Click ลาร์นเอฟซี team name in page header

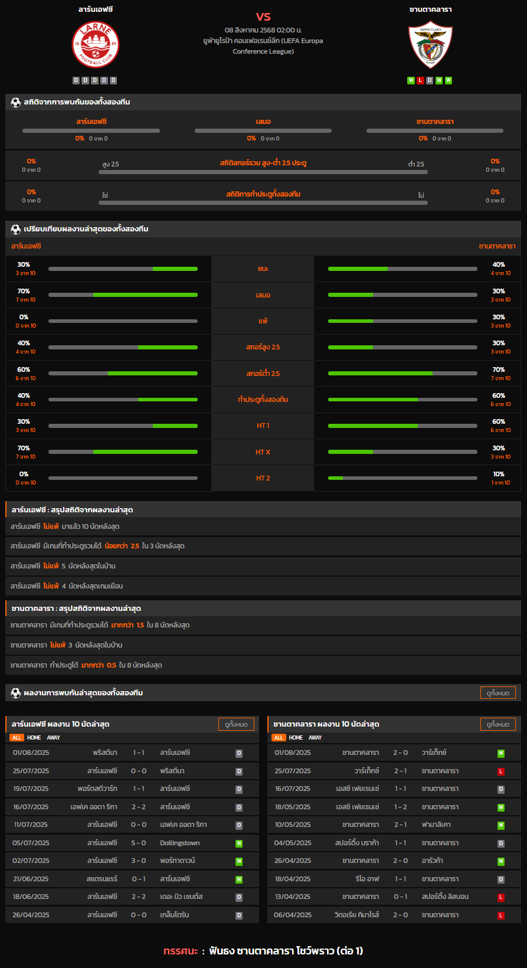pos(96,9)
